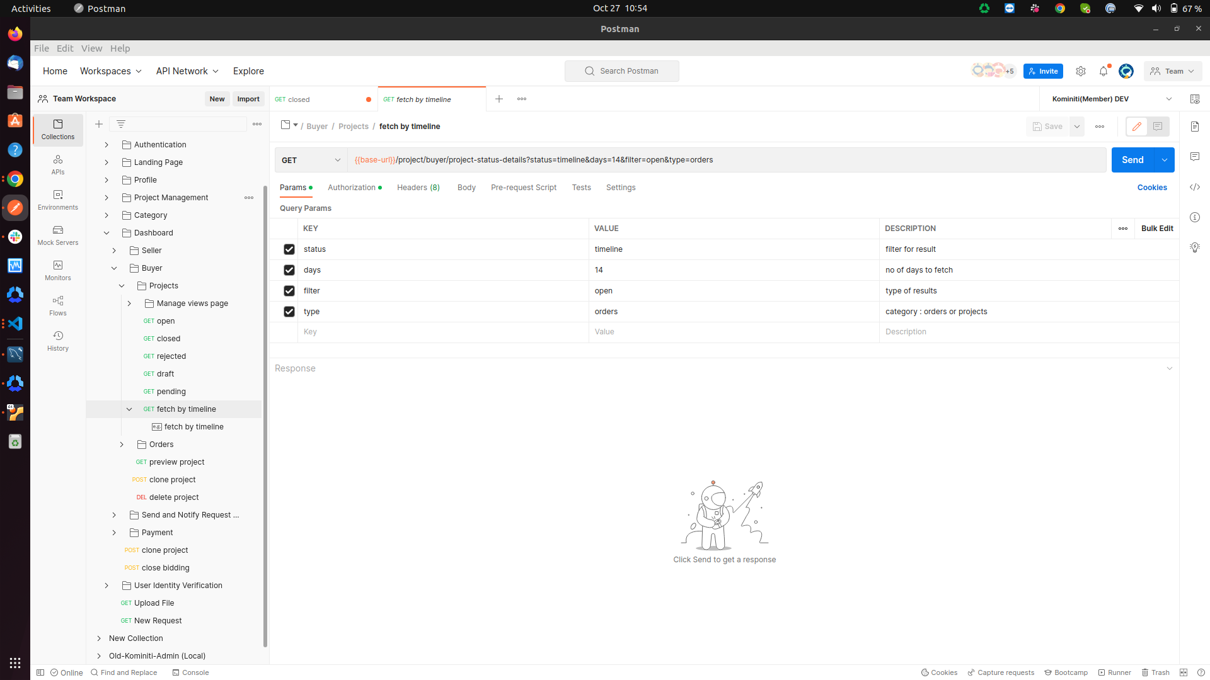Screen dimensions: 1210x680
Task: Disable the days query param checkbox
Action: (x=289, y=270)
